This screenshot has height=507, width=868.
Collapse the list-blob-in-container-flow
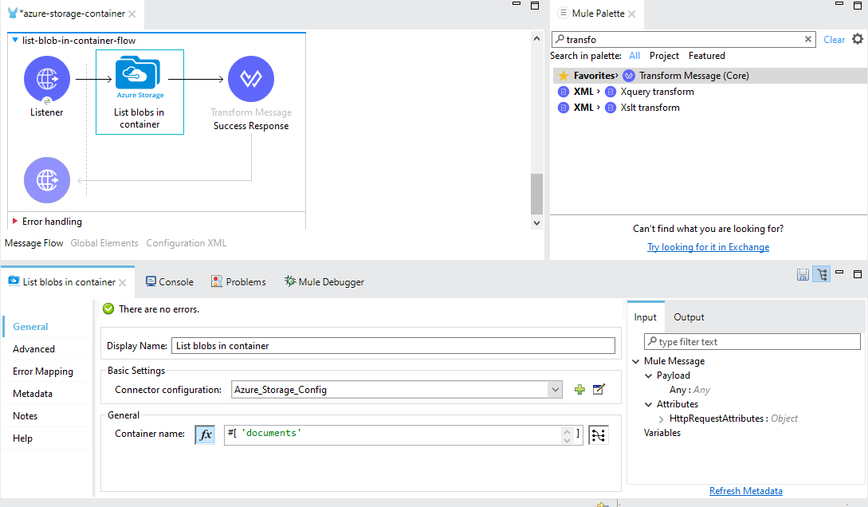tap(15, 41)
